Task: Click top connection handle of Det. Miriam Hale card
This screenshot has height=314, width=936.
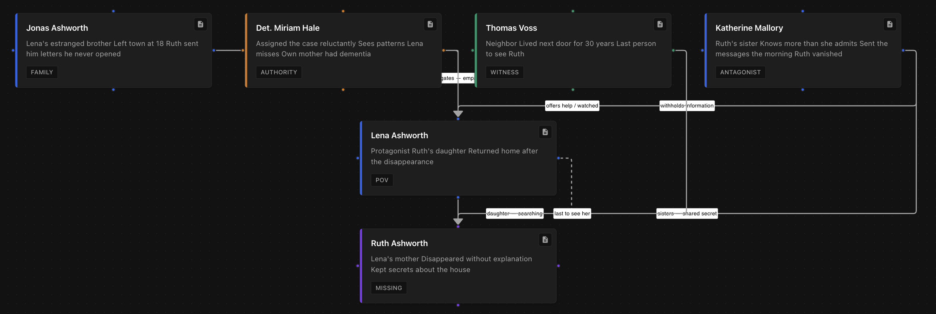Action: click(343, 11)
